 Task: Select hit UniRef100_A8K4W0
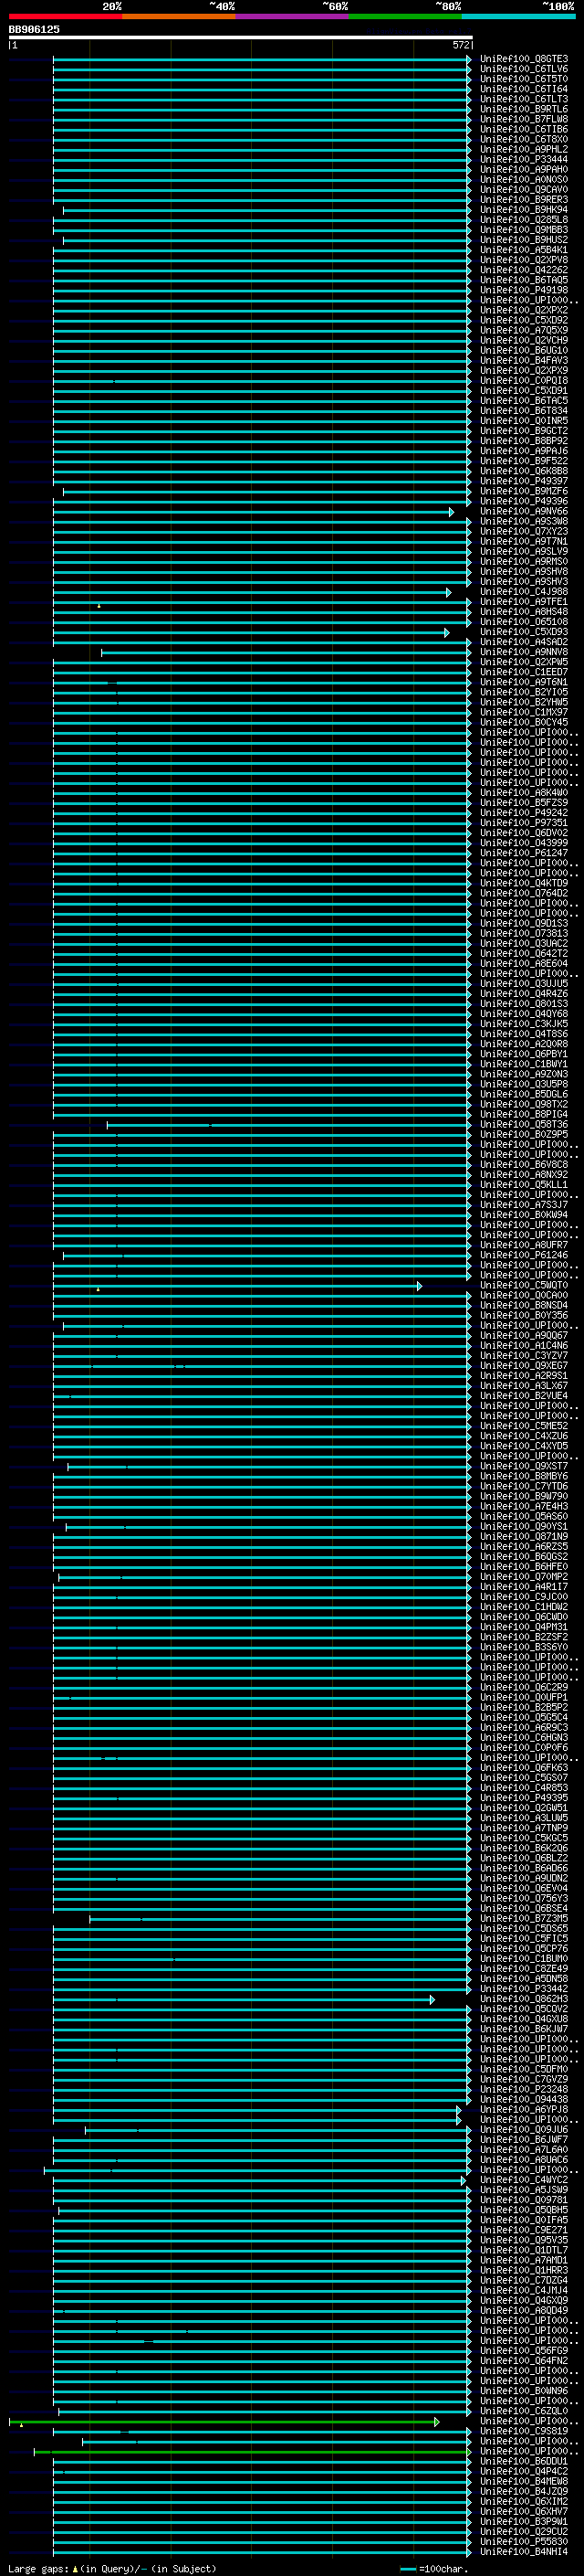tap(524, 793)
